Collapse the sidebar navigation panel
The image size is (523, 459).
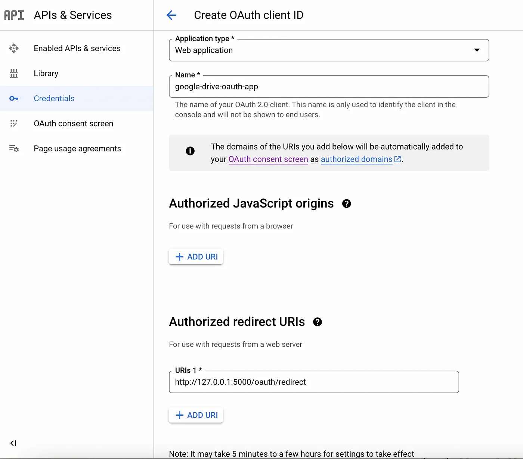13,443
